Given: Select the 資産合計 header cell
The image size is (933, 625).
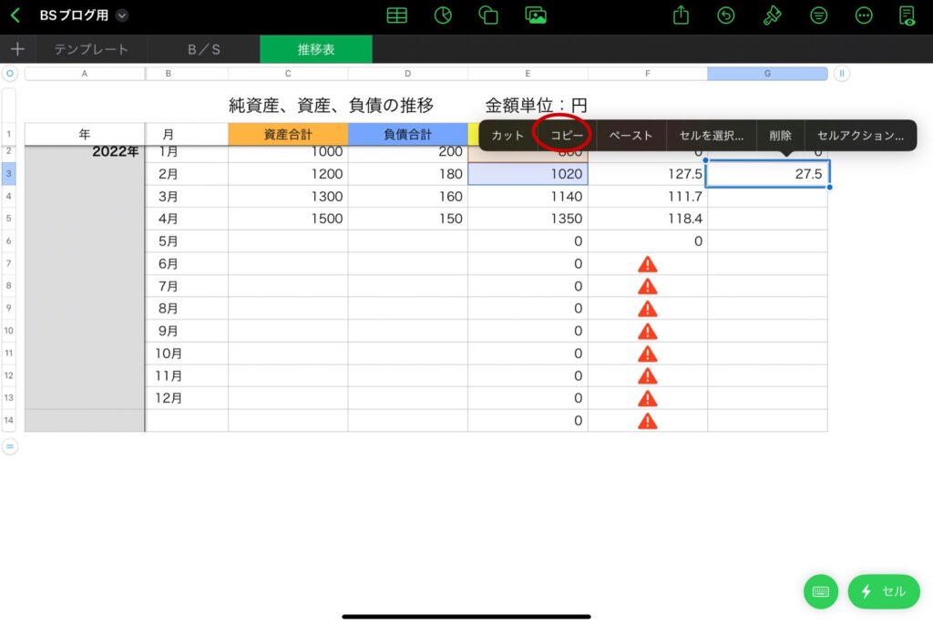Looking at the screenshot, I should (x=288, y=135).
